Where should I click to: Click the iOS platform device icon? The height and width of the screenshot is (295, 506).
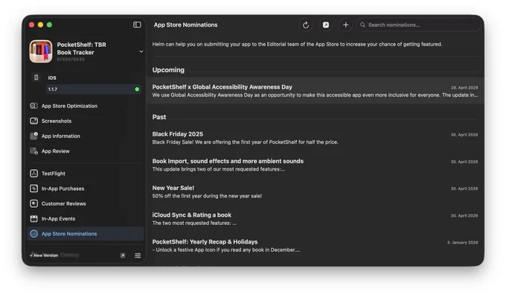(x=36, y=77)
